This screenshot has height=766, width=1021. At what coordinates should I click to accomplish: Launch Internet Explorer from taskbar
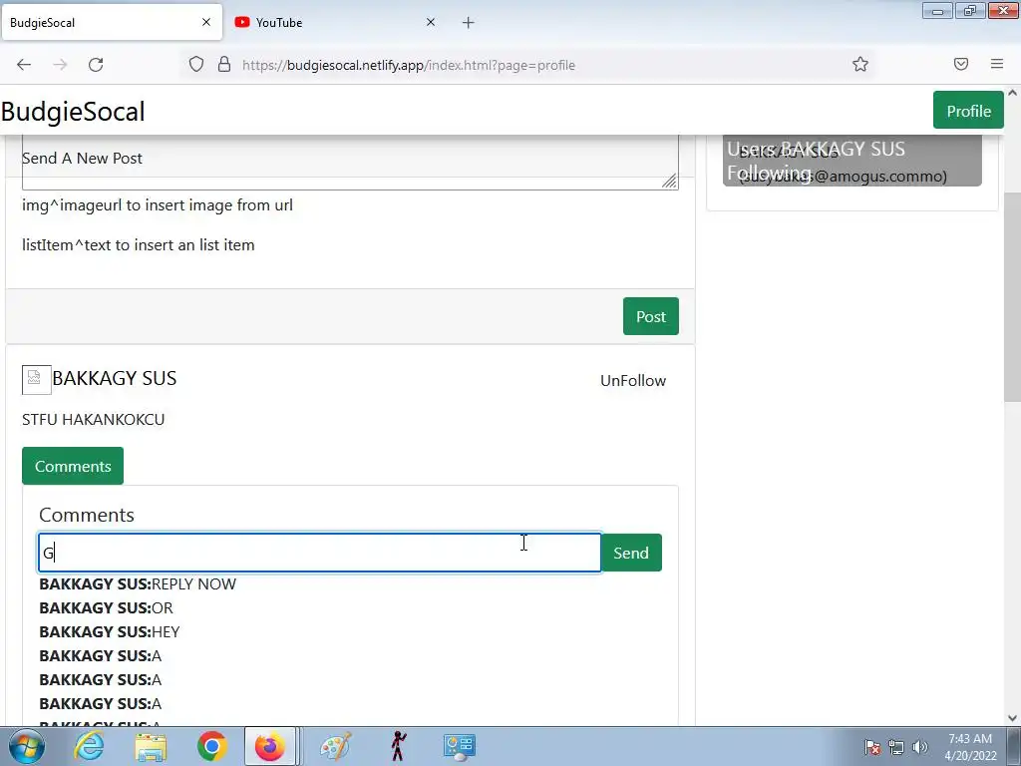pos(89,746)
